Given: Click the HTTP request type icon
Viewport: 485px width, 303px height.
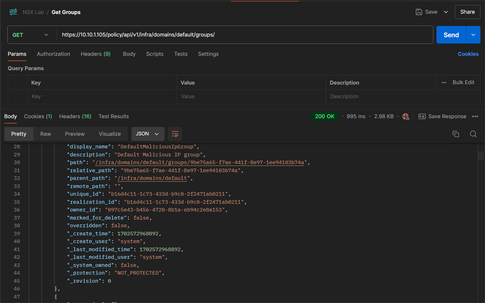Looking at the screenshot, I should point(13,12).
